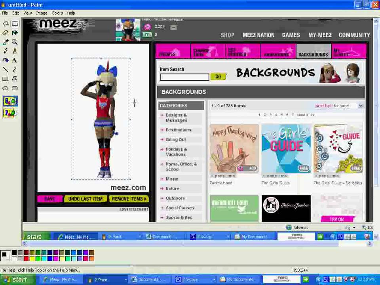Viewport: 380px width, 285px height.
Task: Choose the Brush tool
Action: pos(15,51)
